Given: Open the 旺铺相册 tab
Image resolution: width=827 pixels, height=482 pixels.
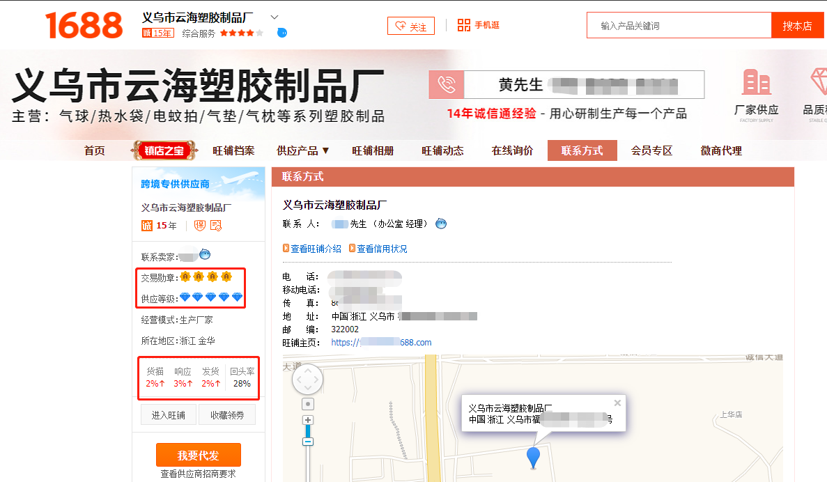Looking at the screenshot, I should 373,150.
